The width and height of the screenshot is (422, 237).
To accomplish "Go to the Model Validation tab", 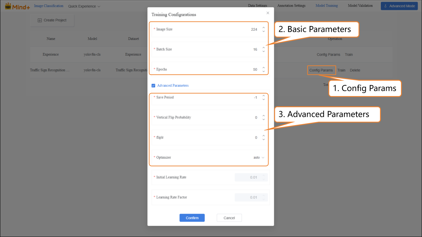I will (x=360, y=6).
